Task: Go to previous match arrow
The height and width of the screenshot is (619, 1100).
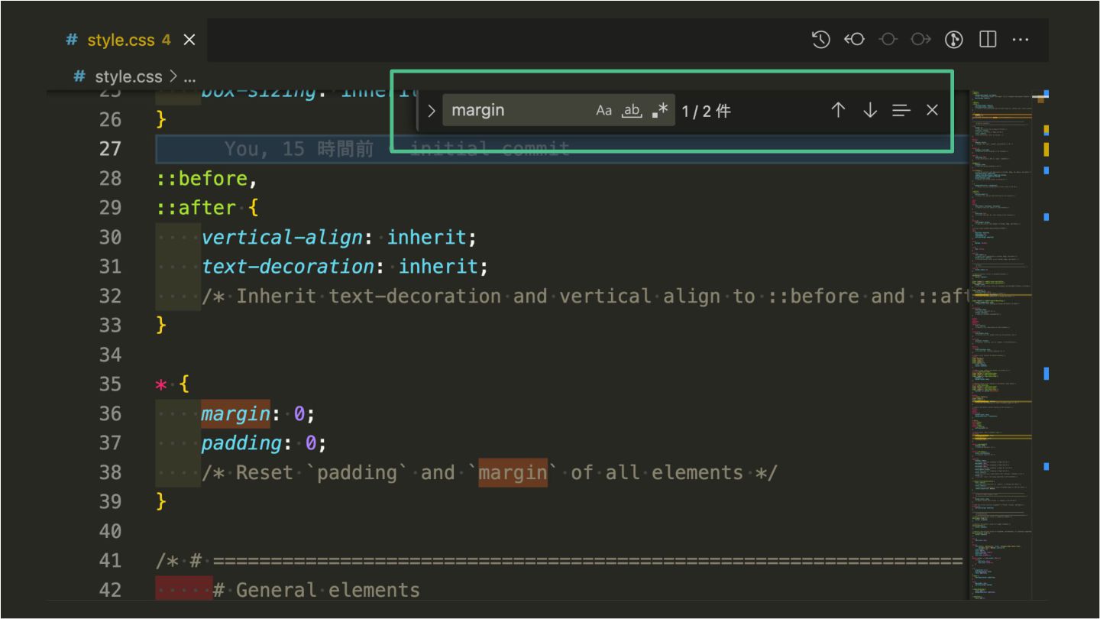Action: click(x=838, y=111)
